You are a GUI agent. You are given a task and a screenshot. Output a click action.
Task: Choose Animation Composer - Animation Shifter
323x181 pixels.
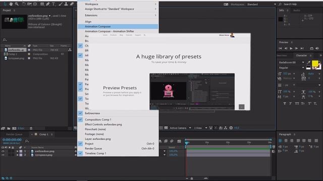[118, 31]
